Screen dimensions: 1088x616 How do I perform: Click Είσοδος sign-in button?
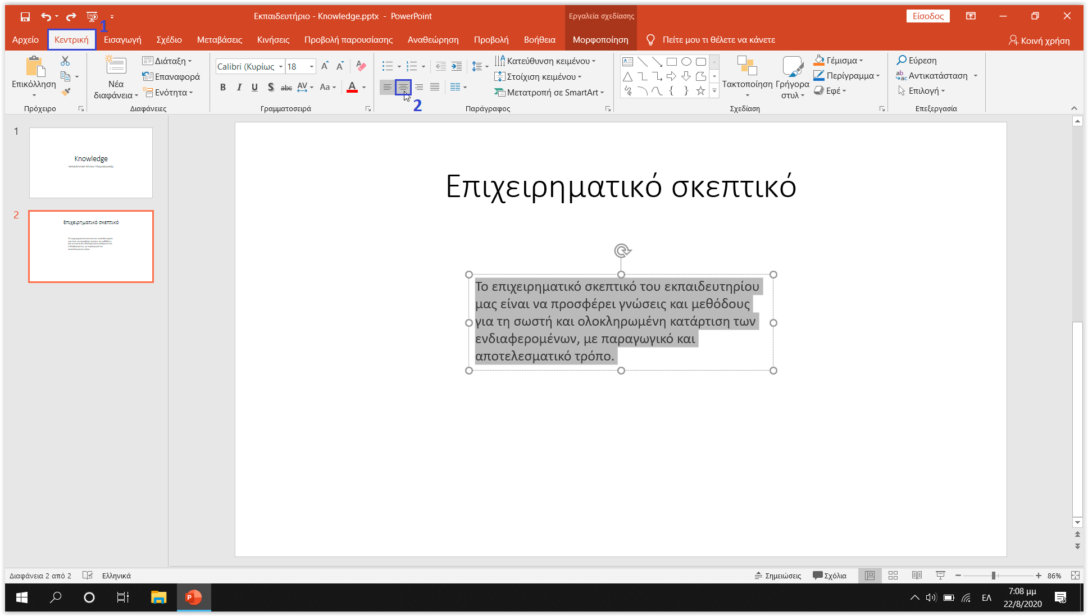click(x=928, y=16)
